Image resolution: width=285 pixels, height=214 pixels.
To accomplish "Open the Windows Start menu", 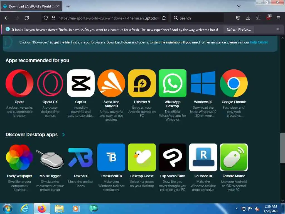I will (8, 209).
